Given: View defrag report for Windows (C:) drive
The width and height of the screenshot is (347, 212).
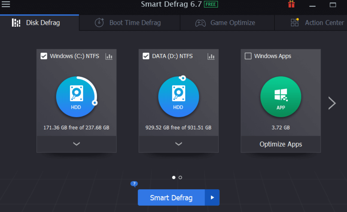Looking at the screenshot, I should pyautogui.click(x=109, y=56).
